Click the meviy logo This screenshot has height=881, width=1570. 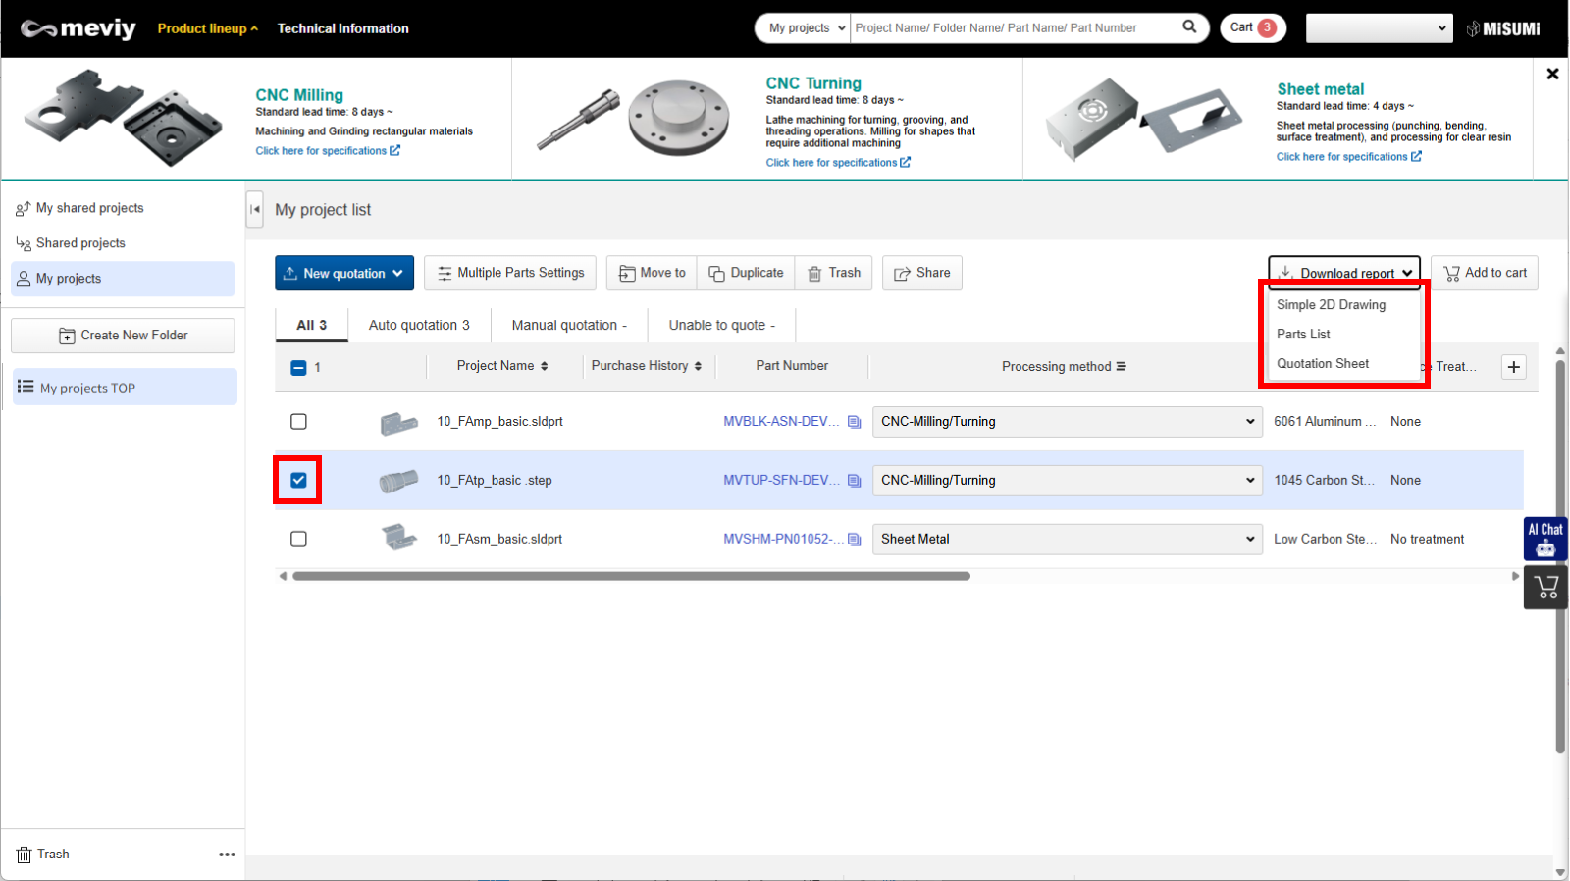[x=78, y=28]
